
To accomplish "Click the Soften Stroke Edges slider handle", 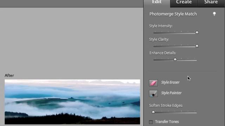I will pyautogui.click(x=153, y=112).
